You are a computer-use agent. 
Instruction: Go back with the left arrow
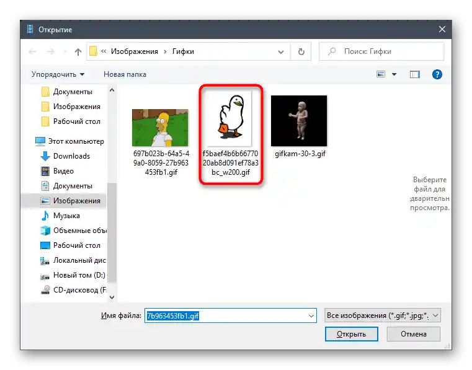32,51
